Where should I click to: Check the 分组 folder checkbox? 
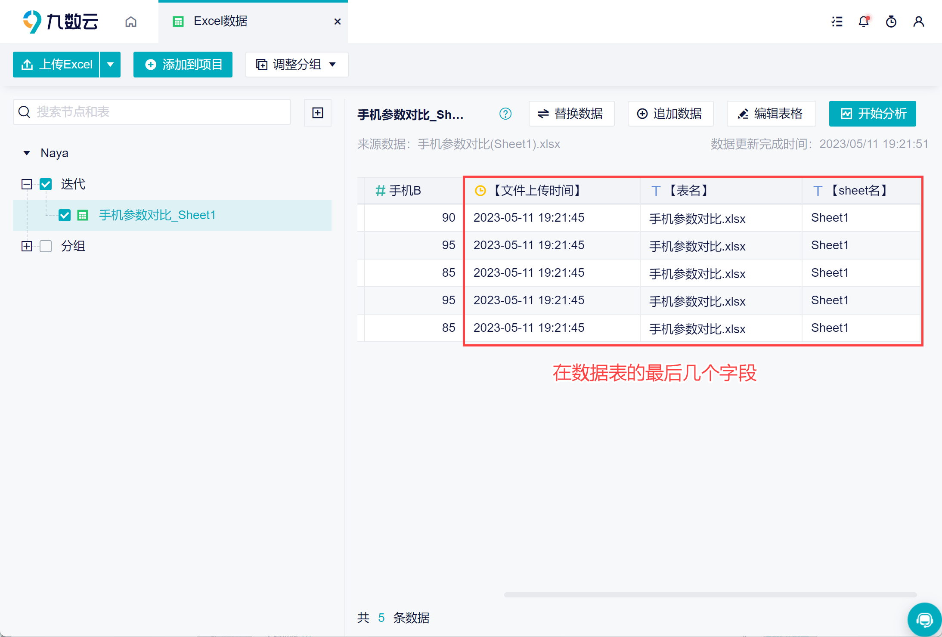click(46, 246)
